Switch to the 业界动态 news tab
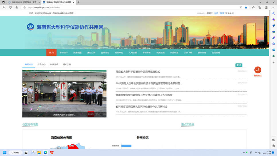Screen dimensions: 277x156 pyautogui.click(x=41, y=65)
